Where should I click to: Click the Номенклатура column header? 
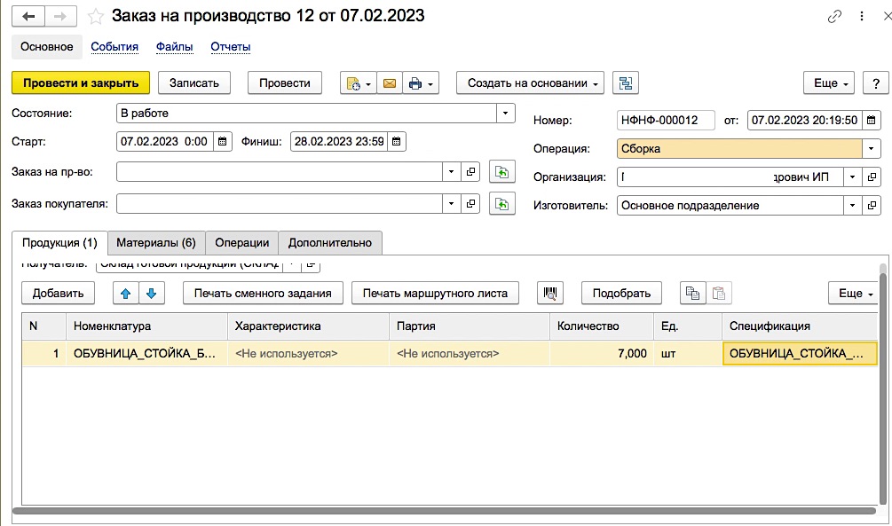(x=146, y=326)
